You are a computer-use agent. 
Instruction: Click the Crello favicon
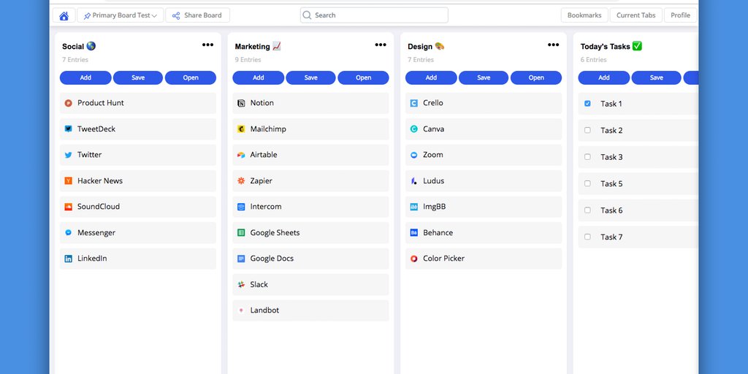click(x=413, y=103)
